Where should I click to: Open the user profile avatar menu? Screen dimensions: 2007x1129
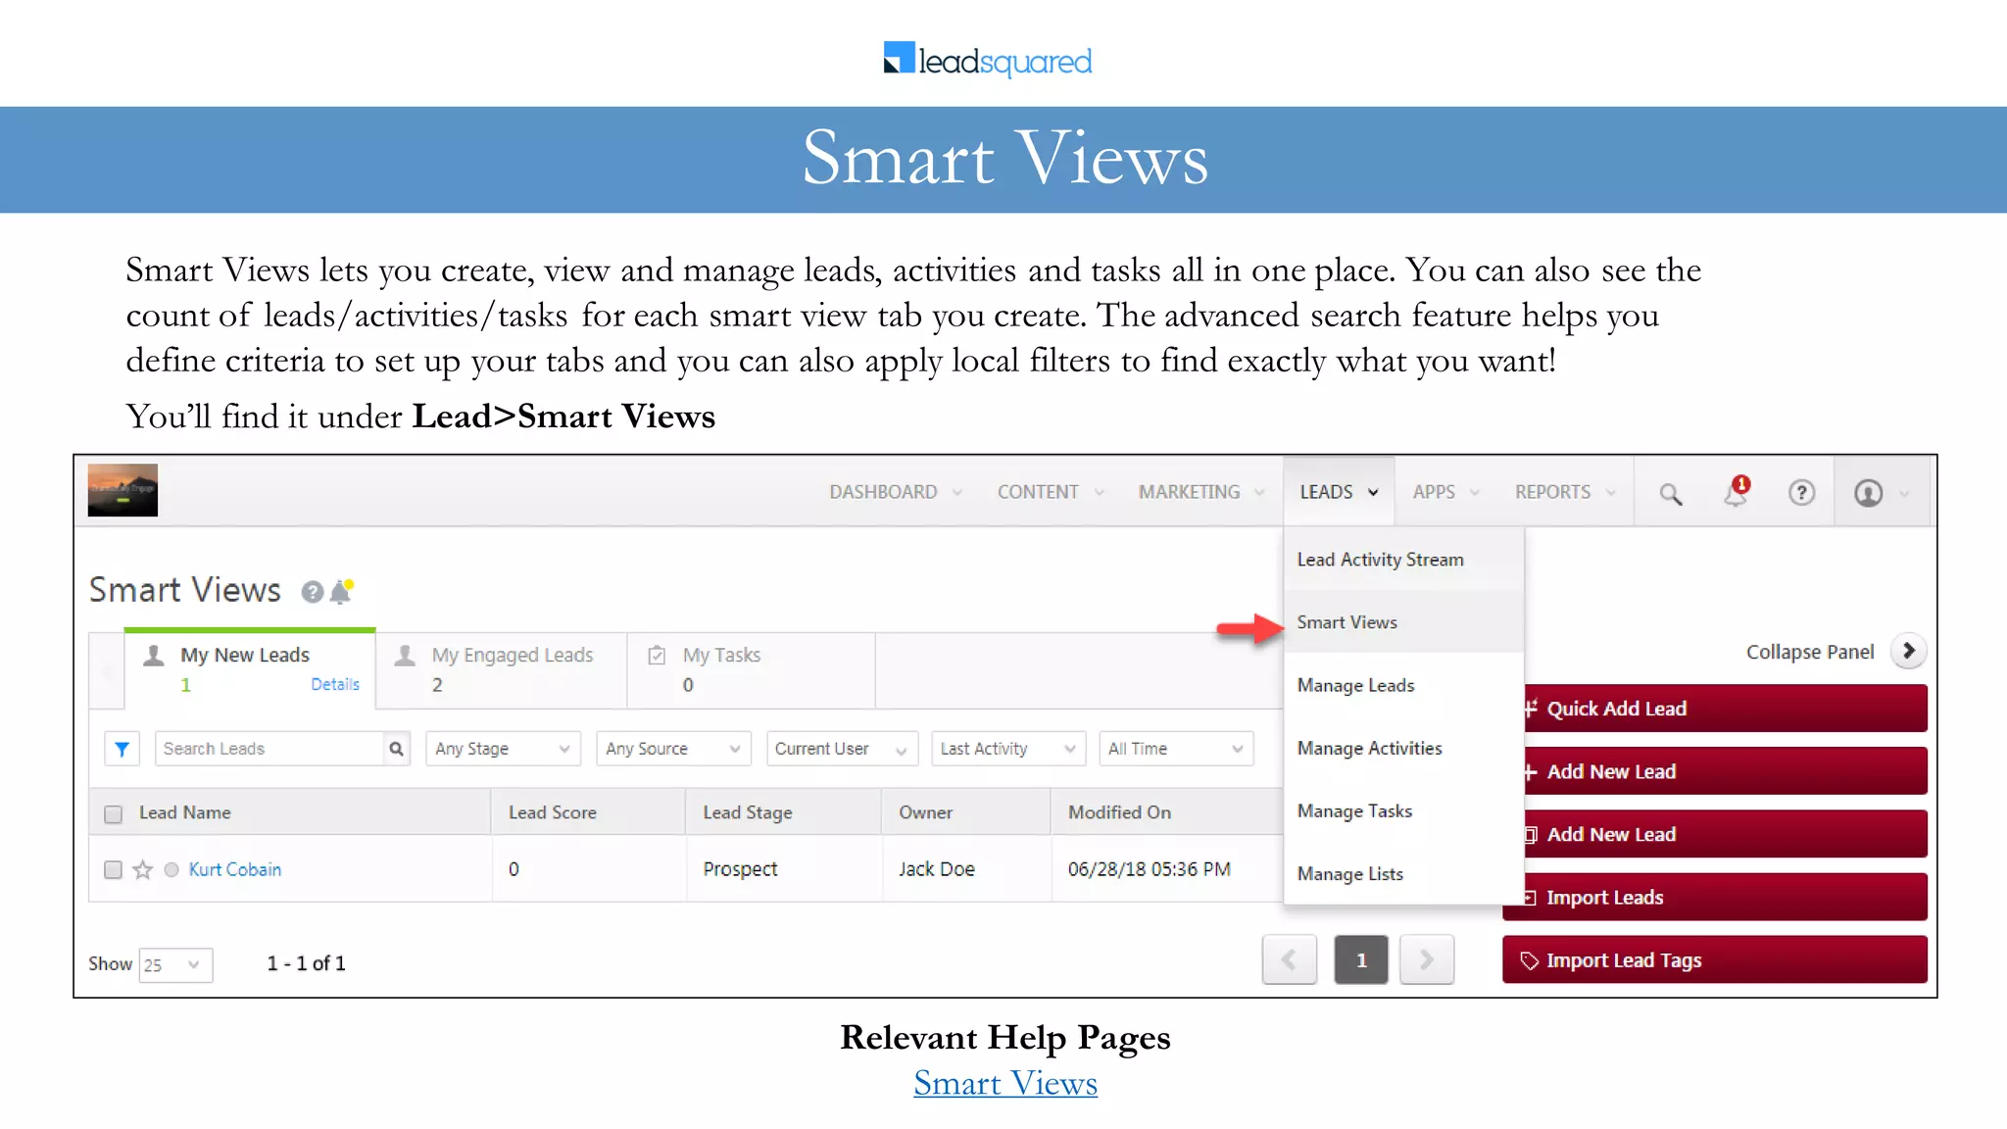[1869, 492]
